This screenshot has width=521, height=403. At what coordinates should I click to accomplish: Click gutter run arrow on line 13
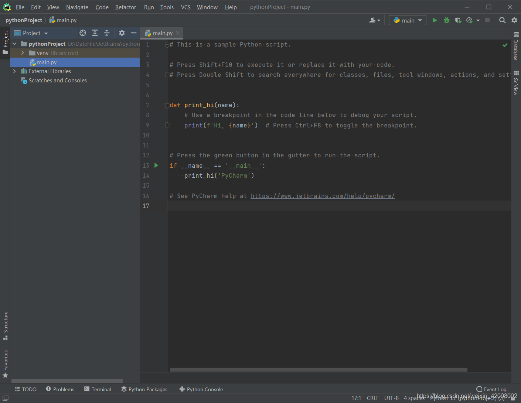pos(156,165)
